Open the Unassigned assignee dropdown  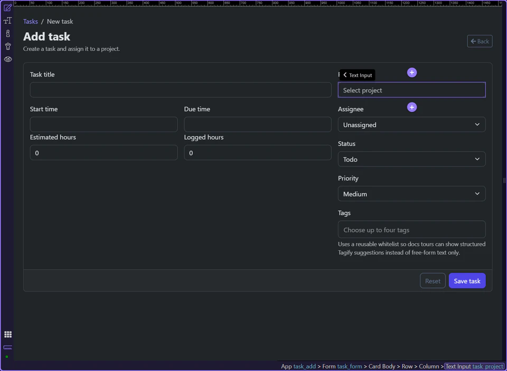(x=411, y=124)
